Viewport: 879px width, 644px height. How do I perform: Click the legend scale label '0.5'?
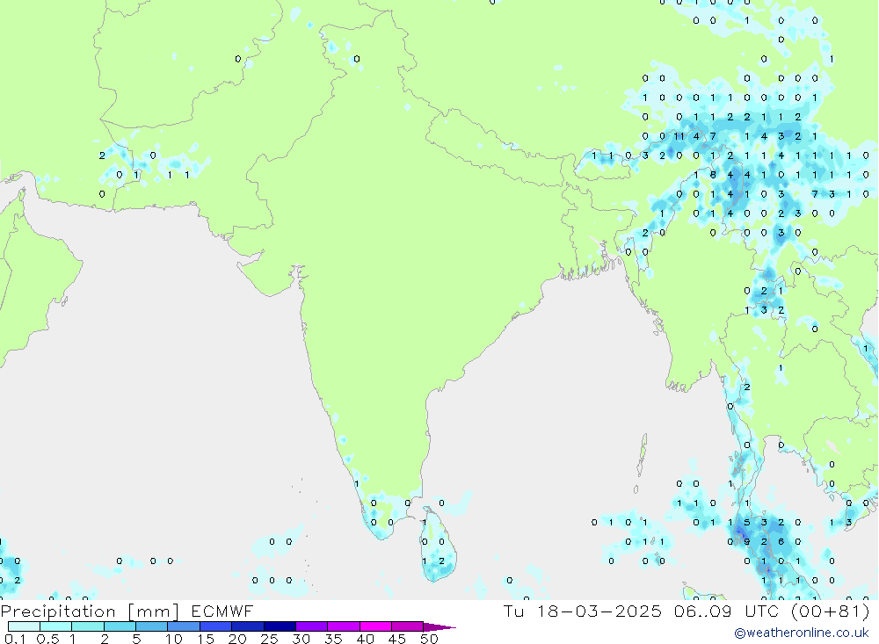(x=47, y=639)
